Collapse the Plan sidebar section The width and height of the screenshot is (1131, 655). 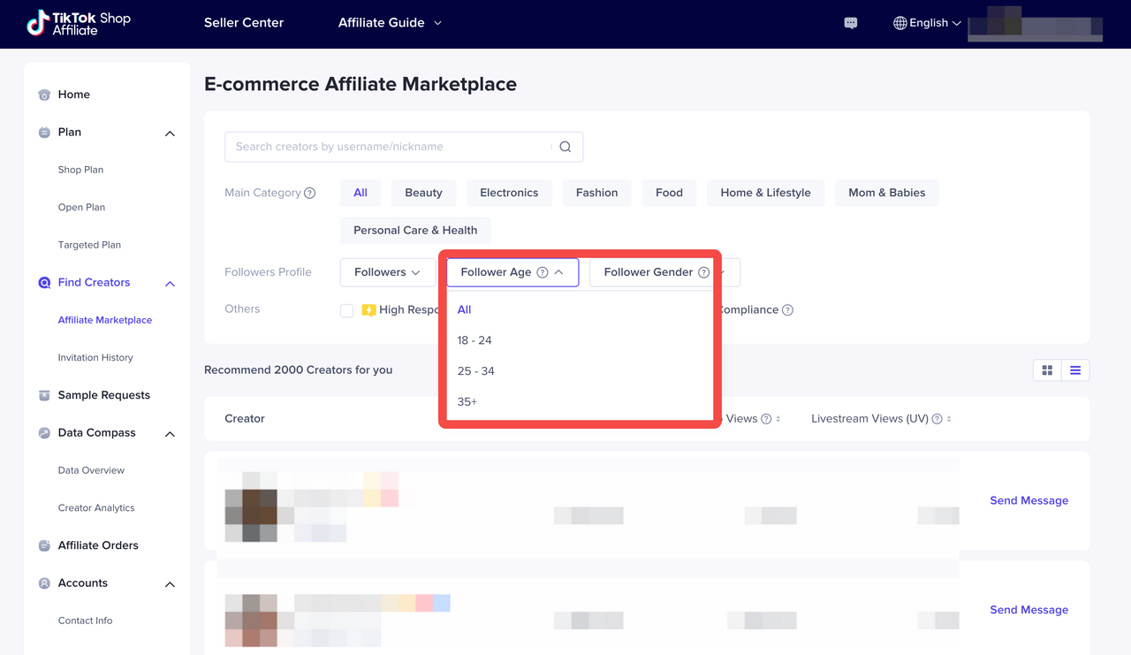point(170,133)
